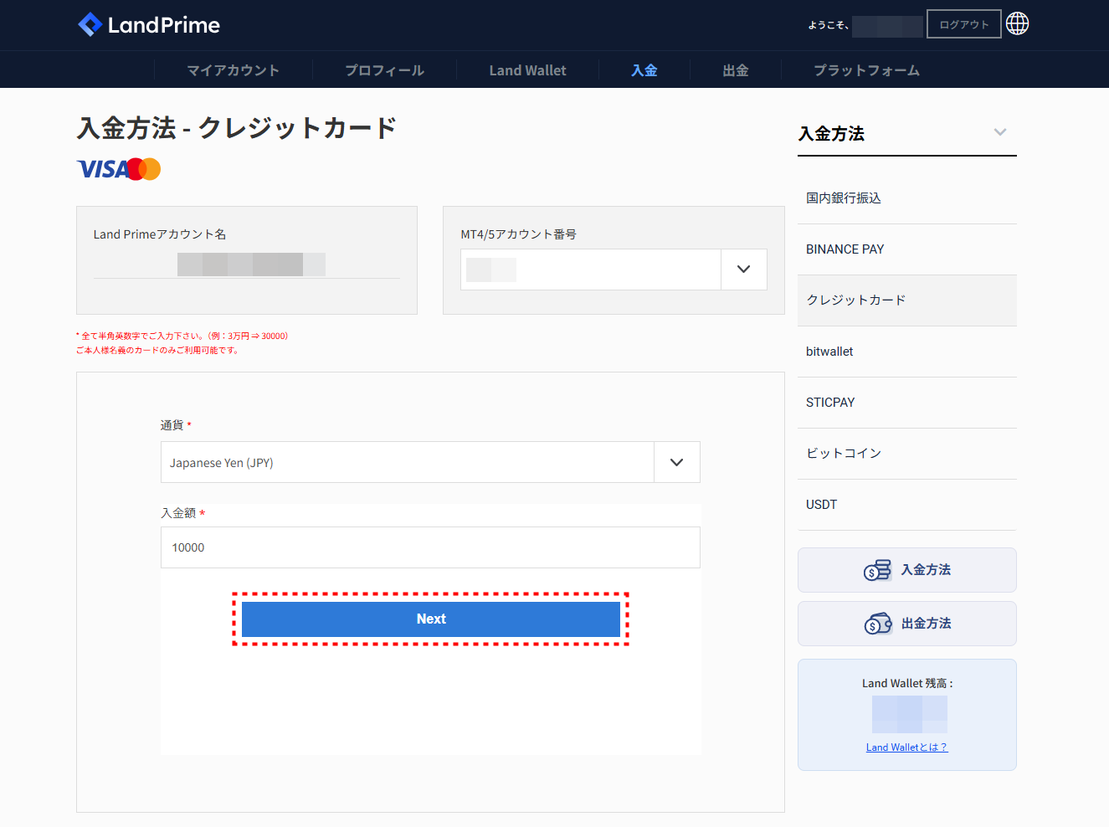Open the マイアカウント menu item
The image size is (1109, 827).
pyautogui.click(x=233, y=70)
